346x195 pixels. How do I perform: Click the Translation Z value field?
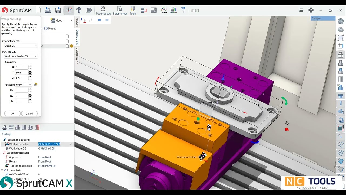click(x=22, y=78)
